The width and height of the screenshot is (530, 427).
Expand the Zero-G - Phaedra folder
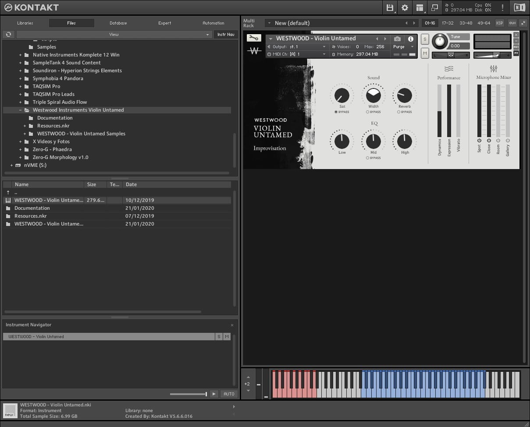(x=20, y=150)
